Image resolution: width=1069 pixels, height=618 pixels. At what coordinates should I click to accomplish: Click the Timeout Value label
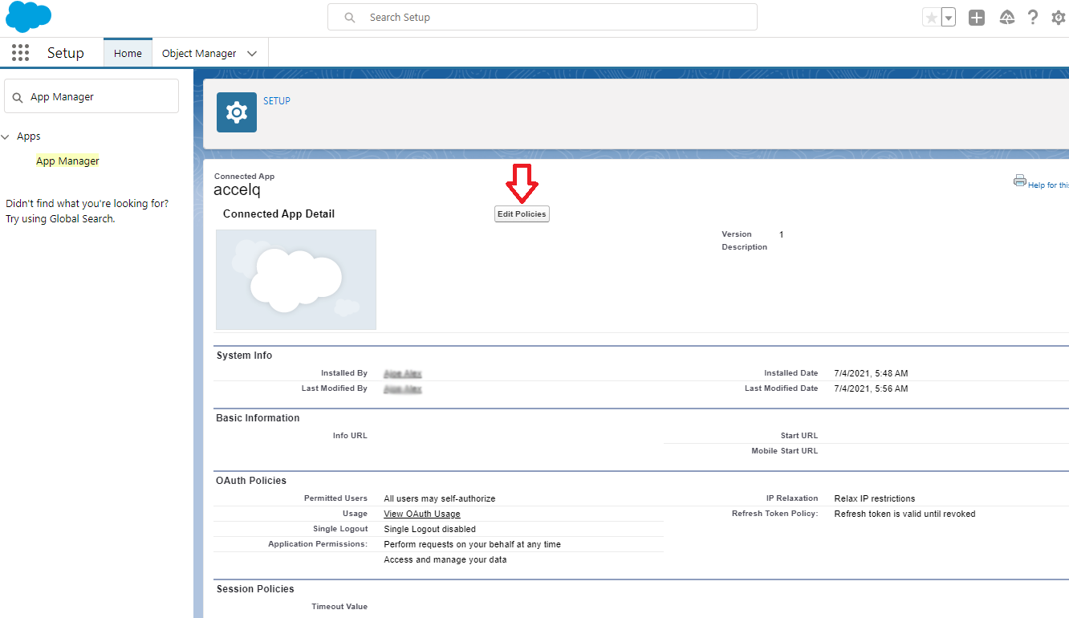[x=339, y=607]
